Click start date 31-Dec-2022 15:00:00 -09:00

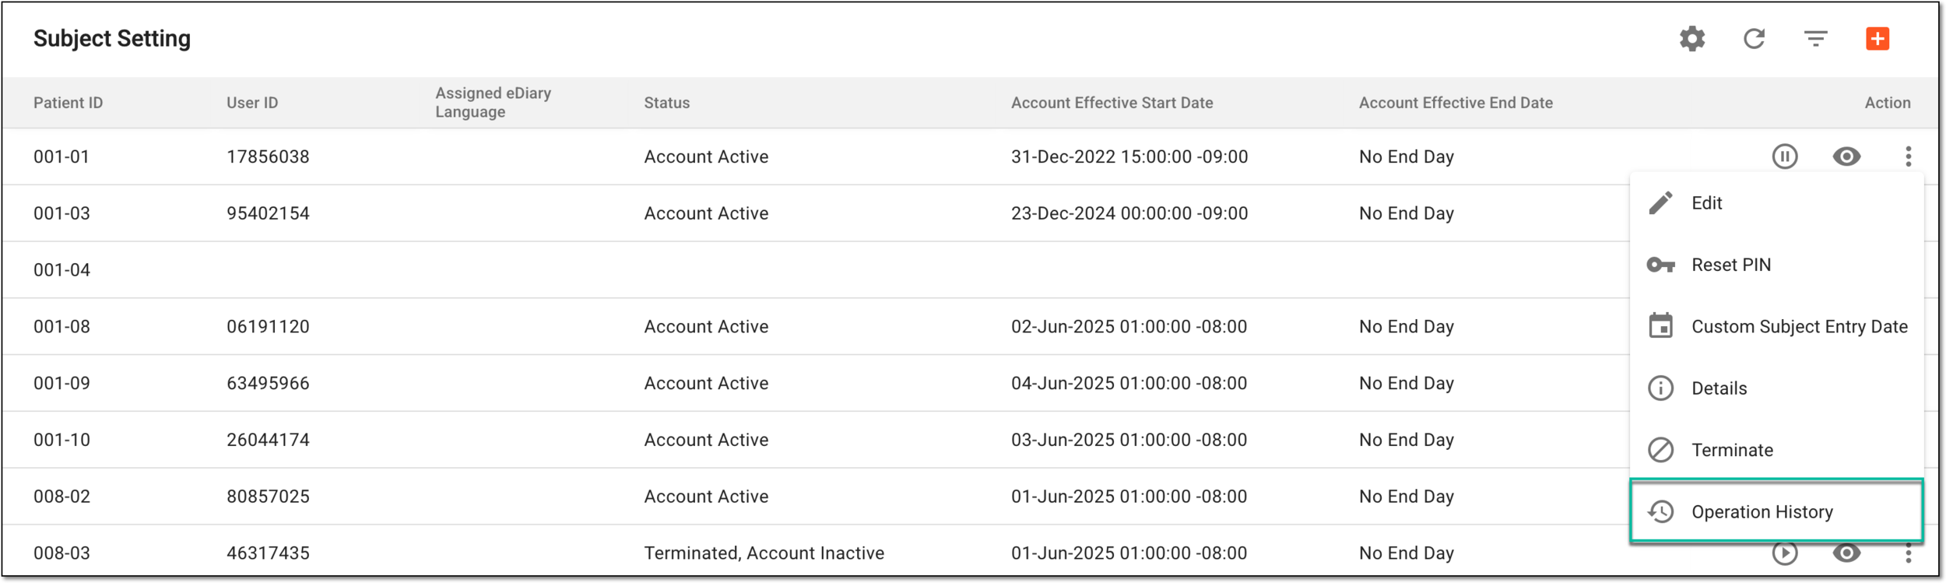pos(1129,157)
